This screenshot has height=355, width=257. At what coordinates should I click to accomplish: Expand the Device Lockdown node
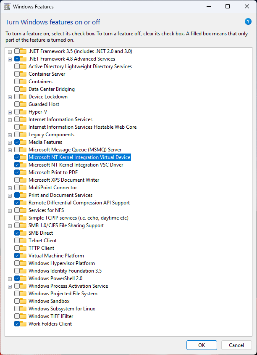pos(10,97)
